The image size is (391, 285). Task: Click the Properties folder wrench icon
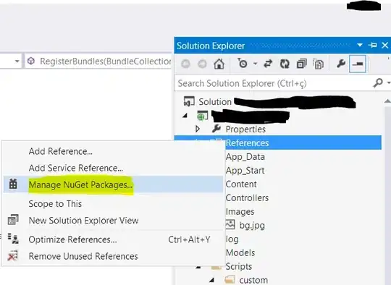coord(216,129)
